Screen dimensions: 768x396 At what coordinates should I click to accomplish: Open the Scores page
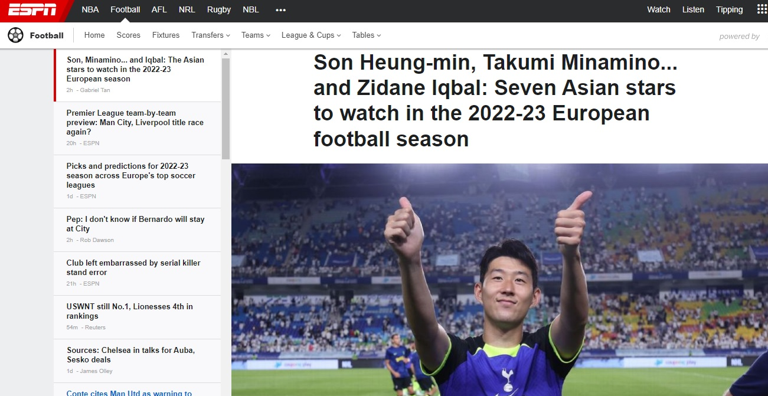click(129, 35)
